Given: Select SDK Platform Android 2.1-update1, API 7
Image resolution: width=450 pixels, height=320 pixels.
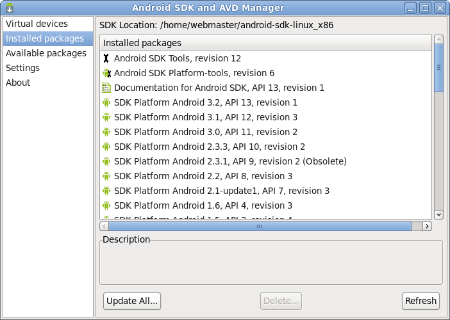Looking at the screenshot, I should pyautogui.click(x=266, y=191).
